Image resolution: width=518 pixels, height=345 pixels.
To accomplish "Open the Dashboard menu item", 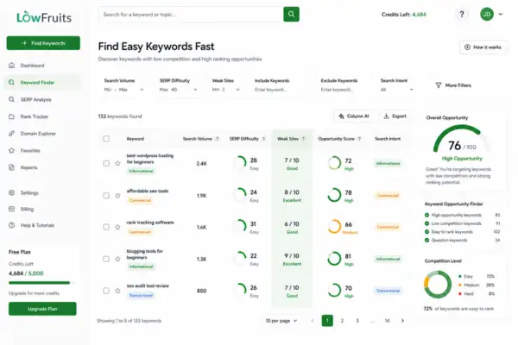I will 43,66.
